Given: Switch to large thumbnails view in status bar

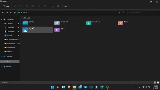Looking at the screenshot, I should [x=158, y=82].
